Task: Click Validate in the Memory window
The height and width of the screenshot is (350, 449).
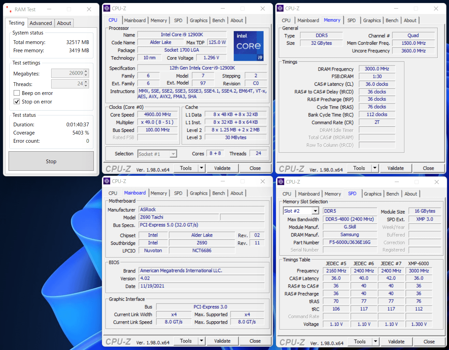Action: [395, 168]
